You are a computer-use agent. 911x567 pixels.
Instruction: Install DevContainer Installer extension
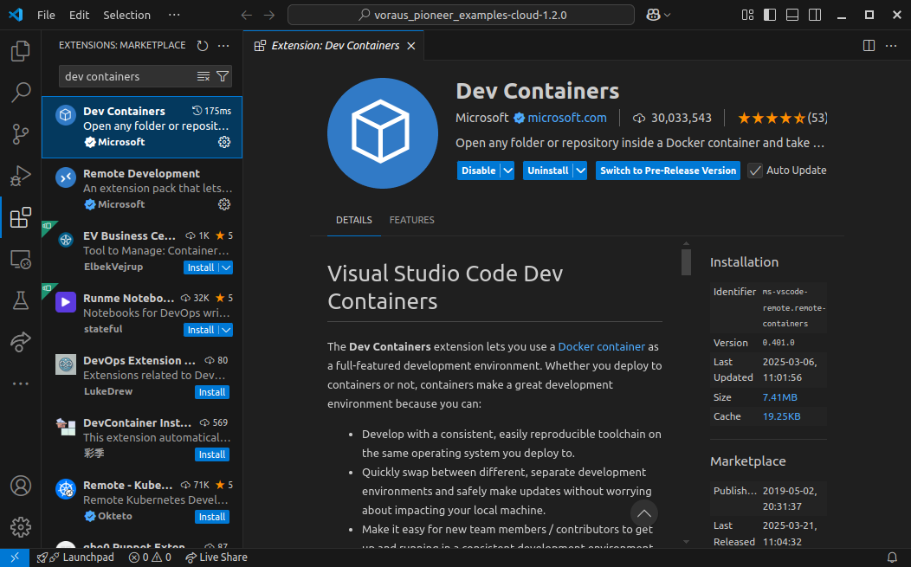(x=212, y=454)
